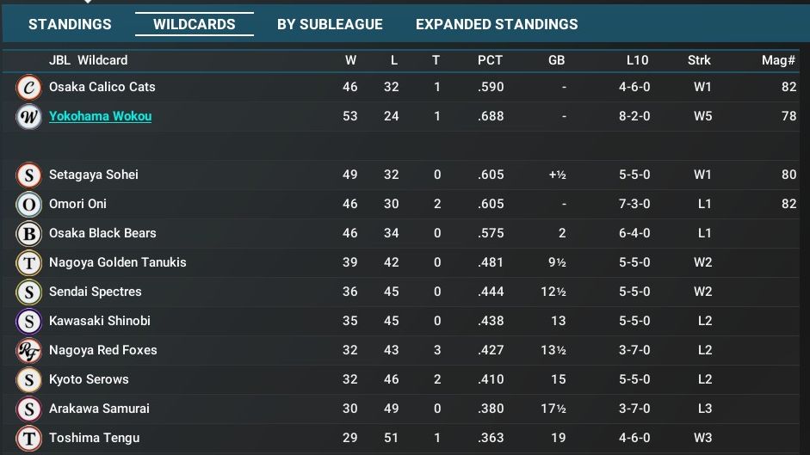810x455 pixels.
Task: Click the Yokohama Wokou team logo
Action: point(29,117)
